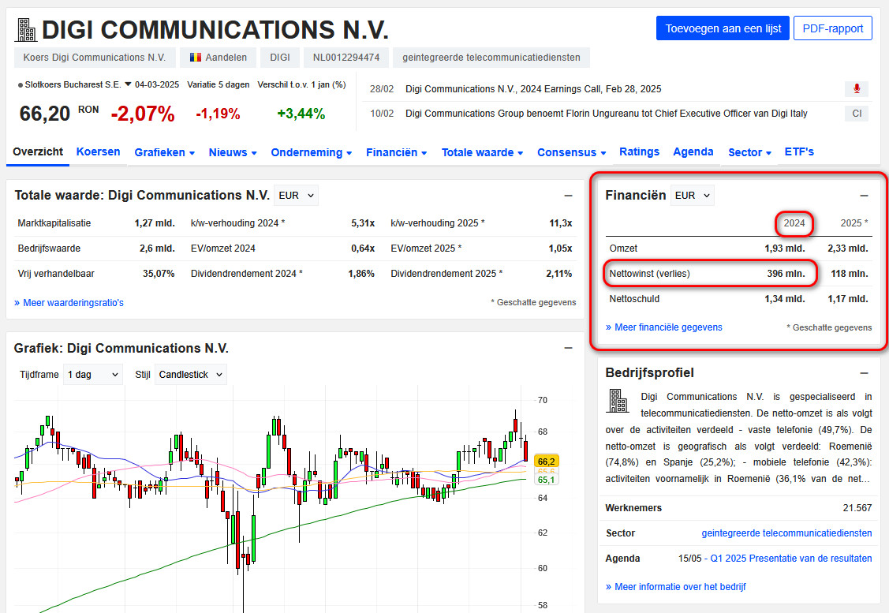Expand the Totale waarde navigation menu
Image resolution: width=889 pixels, height=613 pixels.
point(482,152)
